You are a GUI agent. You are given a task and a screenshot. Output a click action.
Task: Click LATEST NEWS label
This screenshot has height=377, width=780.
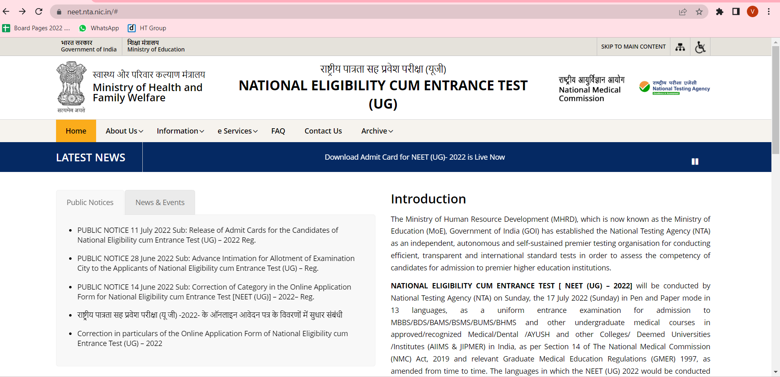click(x=91, y=158)
